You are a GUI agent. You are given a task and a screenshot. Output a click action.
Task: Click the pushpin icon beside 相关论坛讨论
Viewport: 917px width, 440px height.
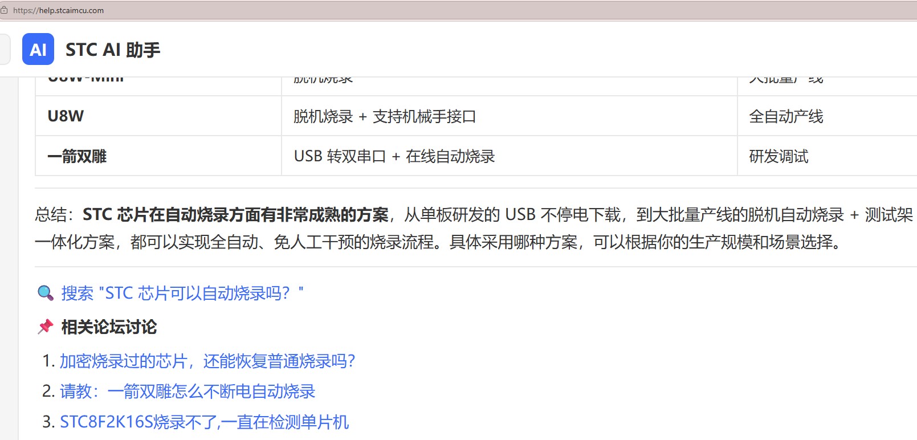[x=46, y=327]
